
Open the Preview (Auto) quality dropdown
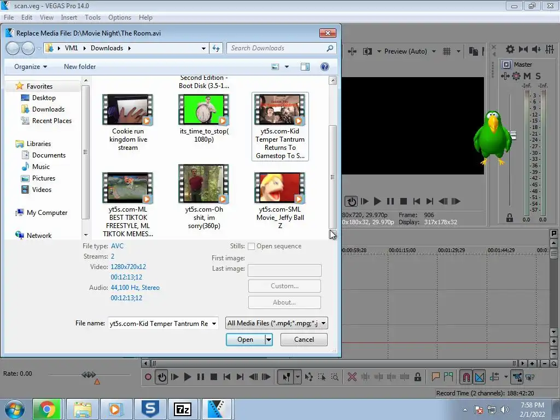click(x=434, y=51)
